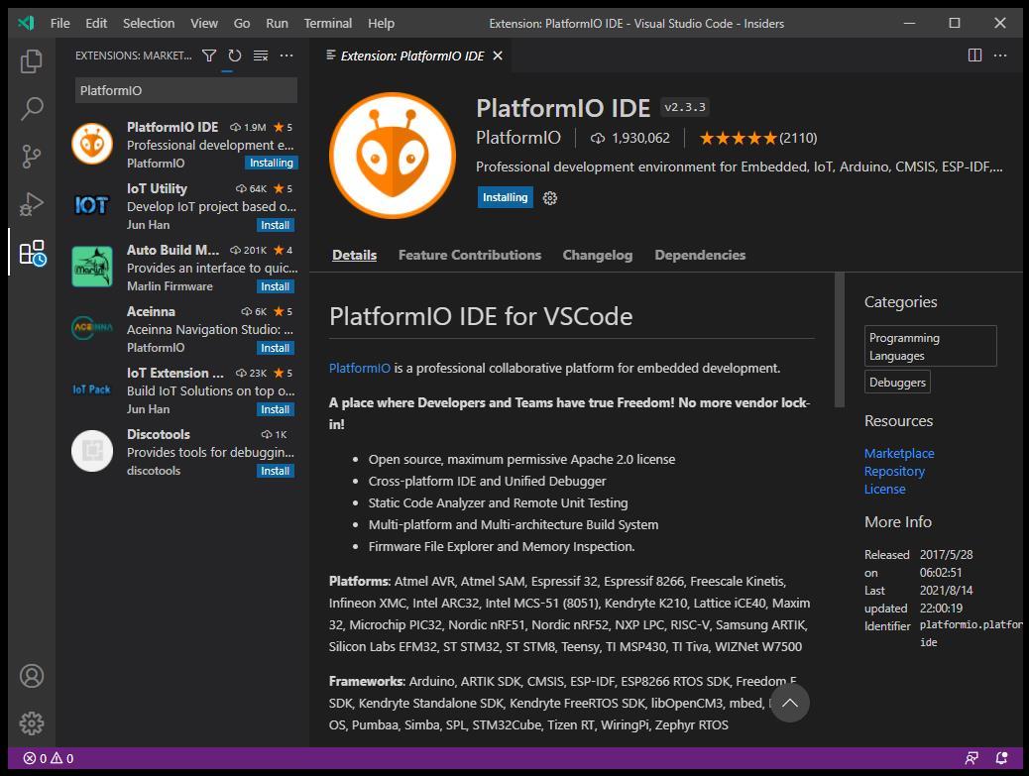The height and width of the screenshot is (776, 1029).
Task: Select the PlatformIO IDE extension icon in list
Action: [92, 144]
